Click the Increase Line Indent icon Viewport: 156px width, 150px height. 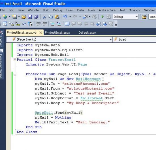point(45,24)
